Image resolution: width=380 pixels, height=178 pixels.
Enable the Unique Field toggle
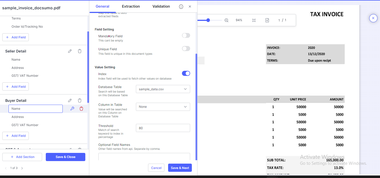(x=186, y=49)
